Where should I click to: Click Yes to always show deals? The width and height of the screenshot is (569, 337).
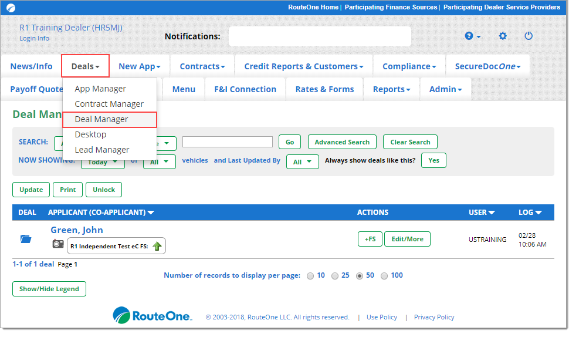tap(433, 160)
